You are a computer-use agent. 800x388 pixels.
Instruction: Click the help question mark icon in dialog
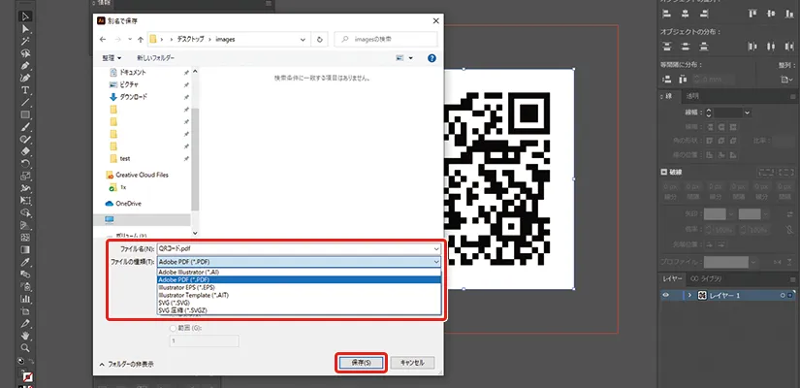tap(432, 58)
